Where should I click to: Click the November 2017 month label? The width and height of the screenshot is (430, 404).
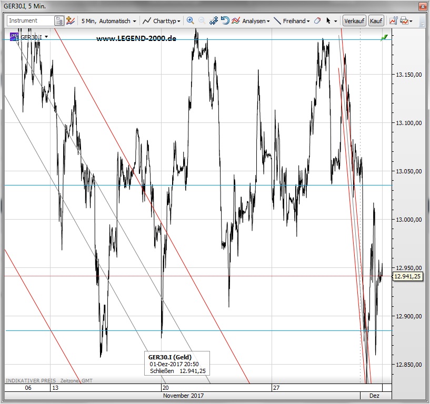coord(184,396)
